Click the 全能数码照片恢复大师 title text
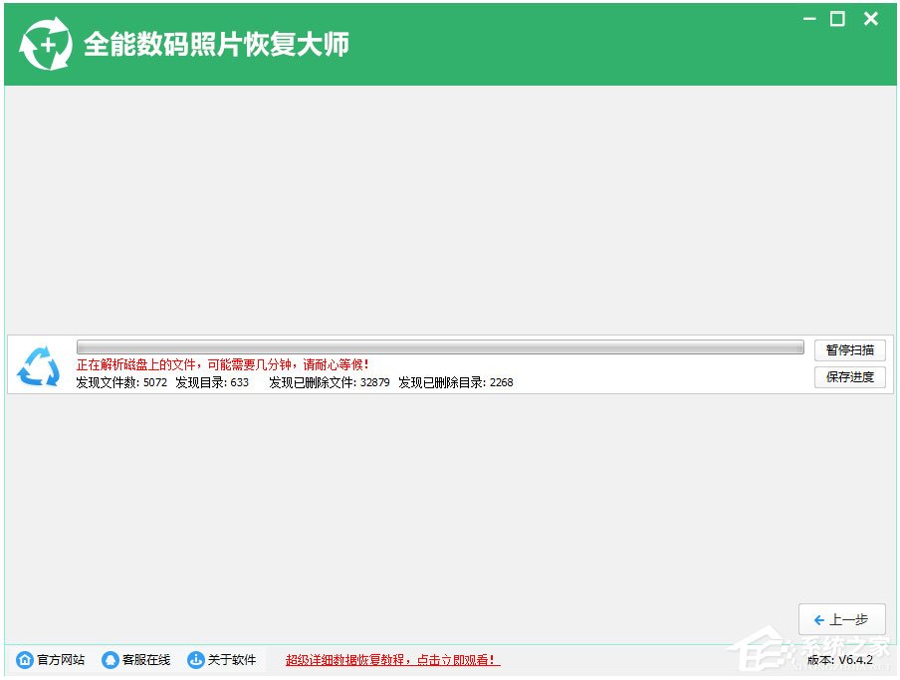The width and height of the screenshot is (900, 680). pyautogui.click(x=216, y=44)
